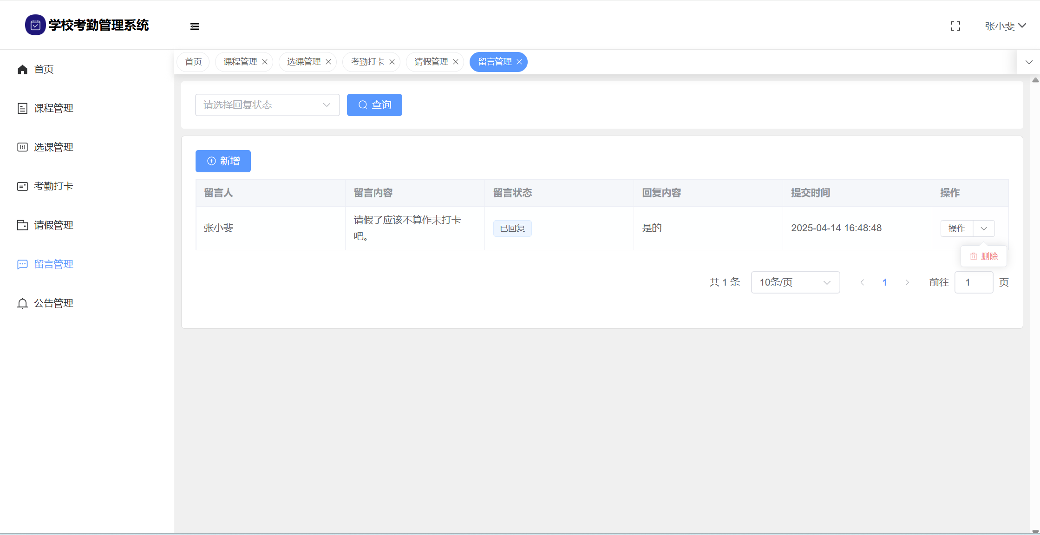Open 选课管理 from the sidebar
The width and height of the screenshot is (1040, 535).
point(53,147)
